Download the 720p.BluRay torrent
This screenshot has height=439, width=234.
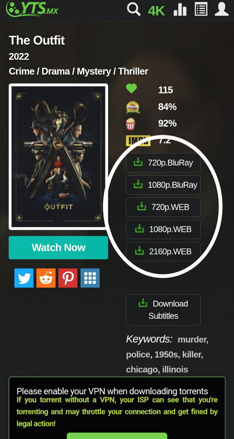pyautogui.click(x=163, y=163)
